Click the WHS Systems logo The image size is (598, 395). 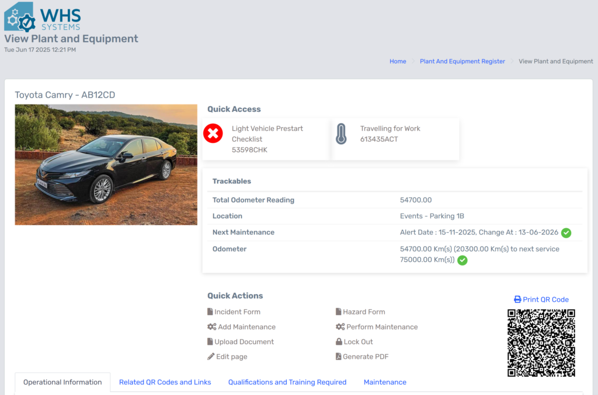(x=42, y=16)
